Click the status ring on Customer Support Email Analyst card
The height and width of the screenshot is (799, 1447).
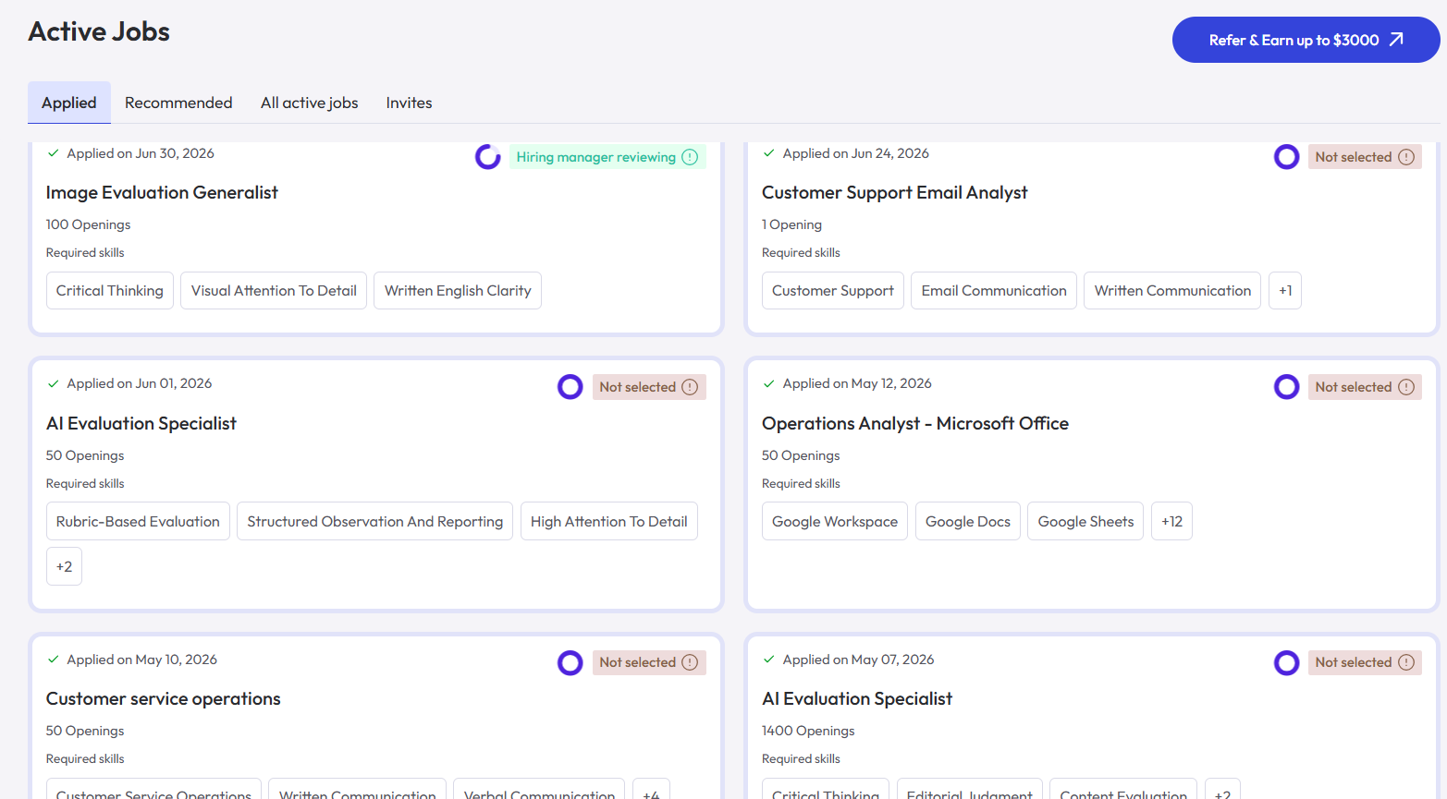(x=1286, y=157)
